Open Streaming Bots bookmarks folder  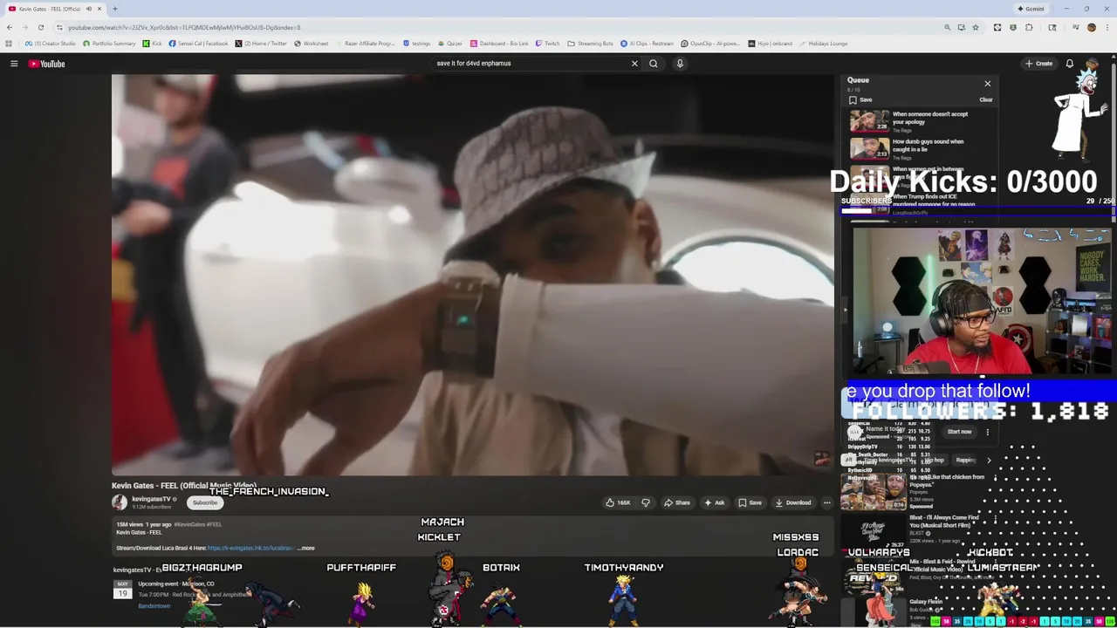coord(590,44)
